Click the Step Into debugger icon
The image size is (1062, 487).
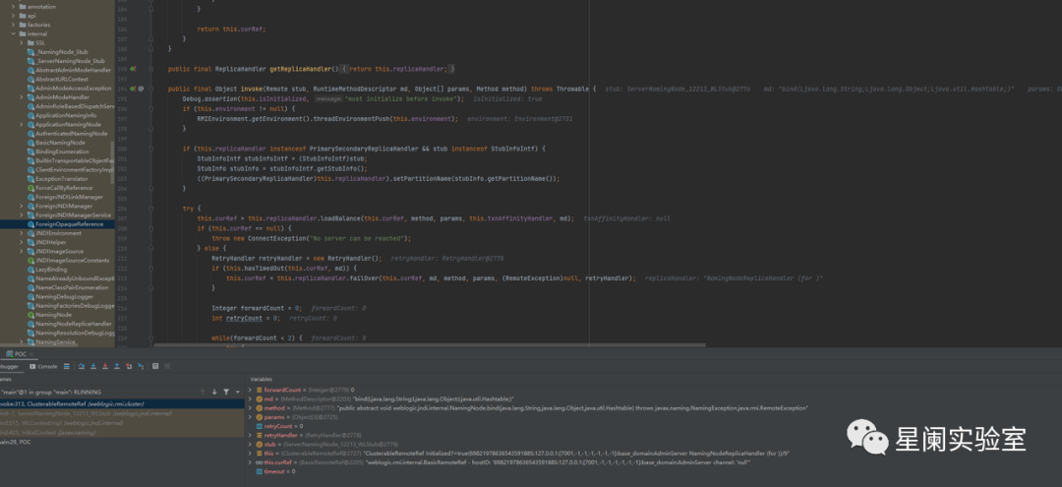[x=93, y=366]
